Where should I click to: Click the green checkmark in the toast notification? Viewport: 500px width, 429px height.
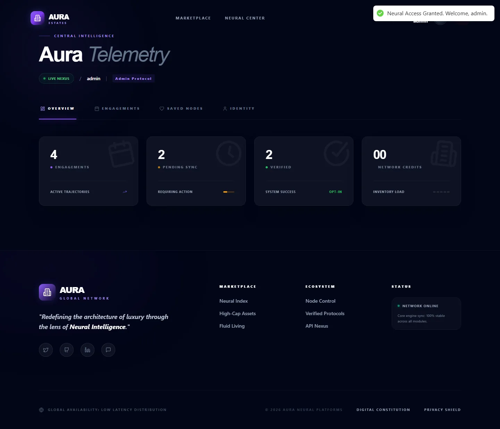[x=380, y=13]
